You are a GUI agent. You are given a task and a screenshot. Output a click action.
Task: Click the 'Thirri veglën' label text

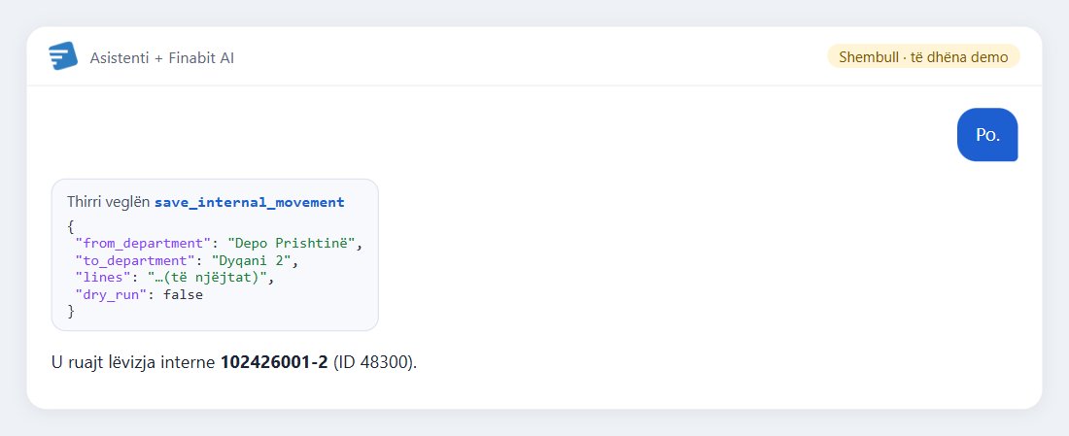click(x=109, y=202)
